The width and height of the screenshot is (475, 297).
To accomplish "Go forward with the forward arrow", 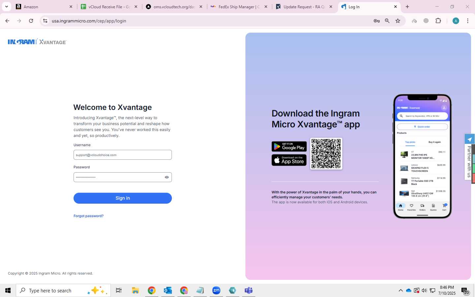I will click(19, 21).
